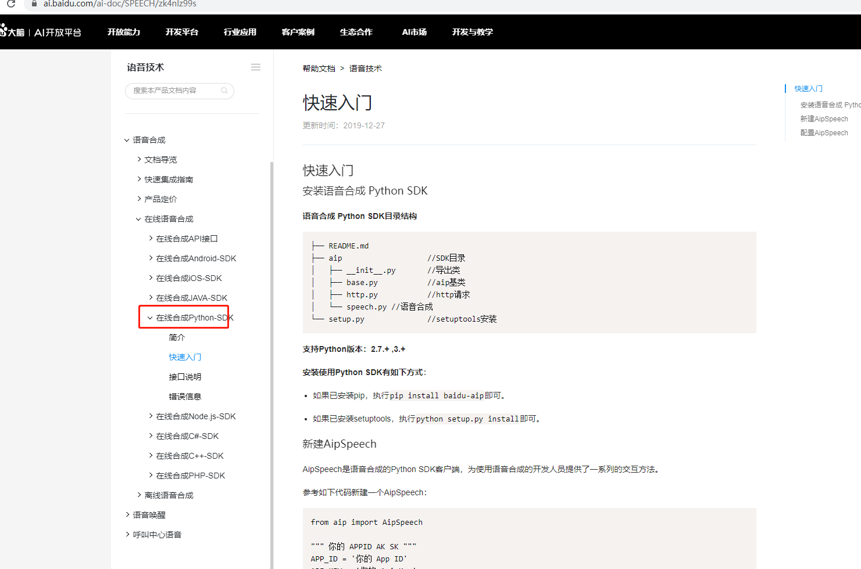Click the sidebar vertical scrollbar
Image resolution: width=861 pixels, height=569 pixels.
pos(271,365)
